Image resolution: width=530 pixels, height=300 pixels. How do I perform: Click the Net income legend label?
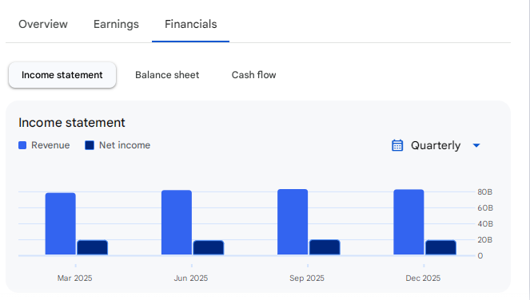(125, 145)
